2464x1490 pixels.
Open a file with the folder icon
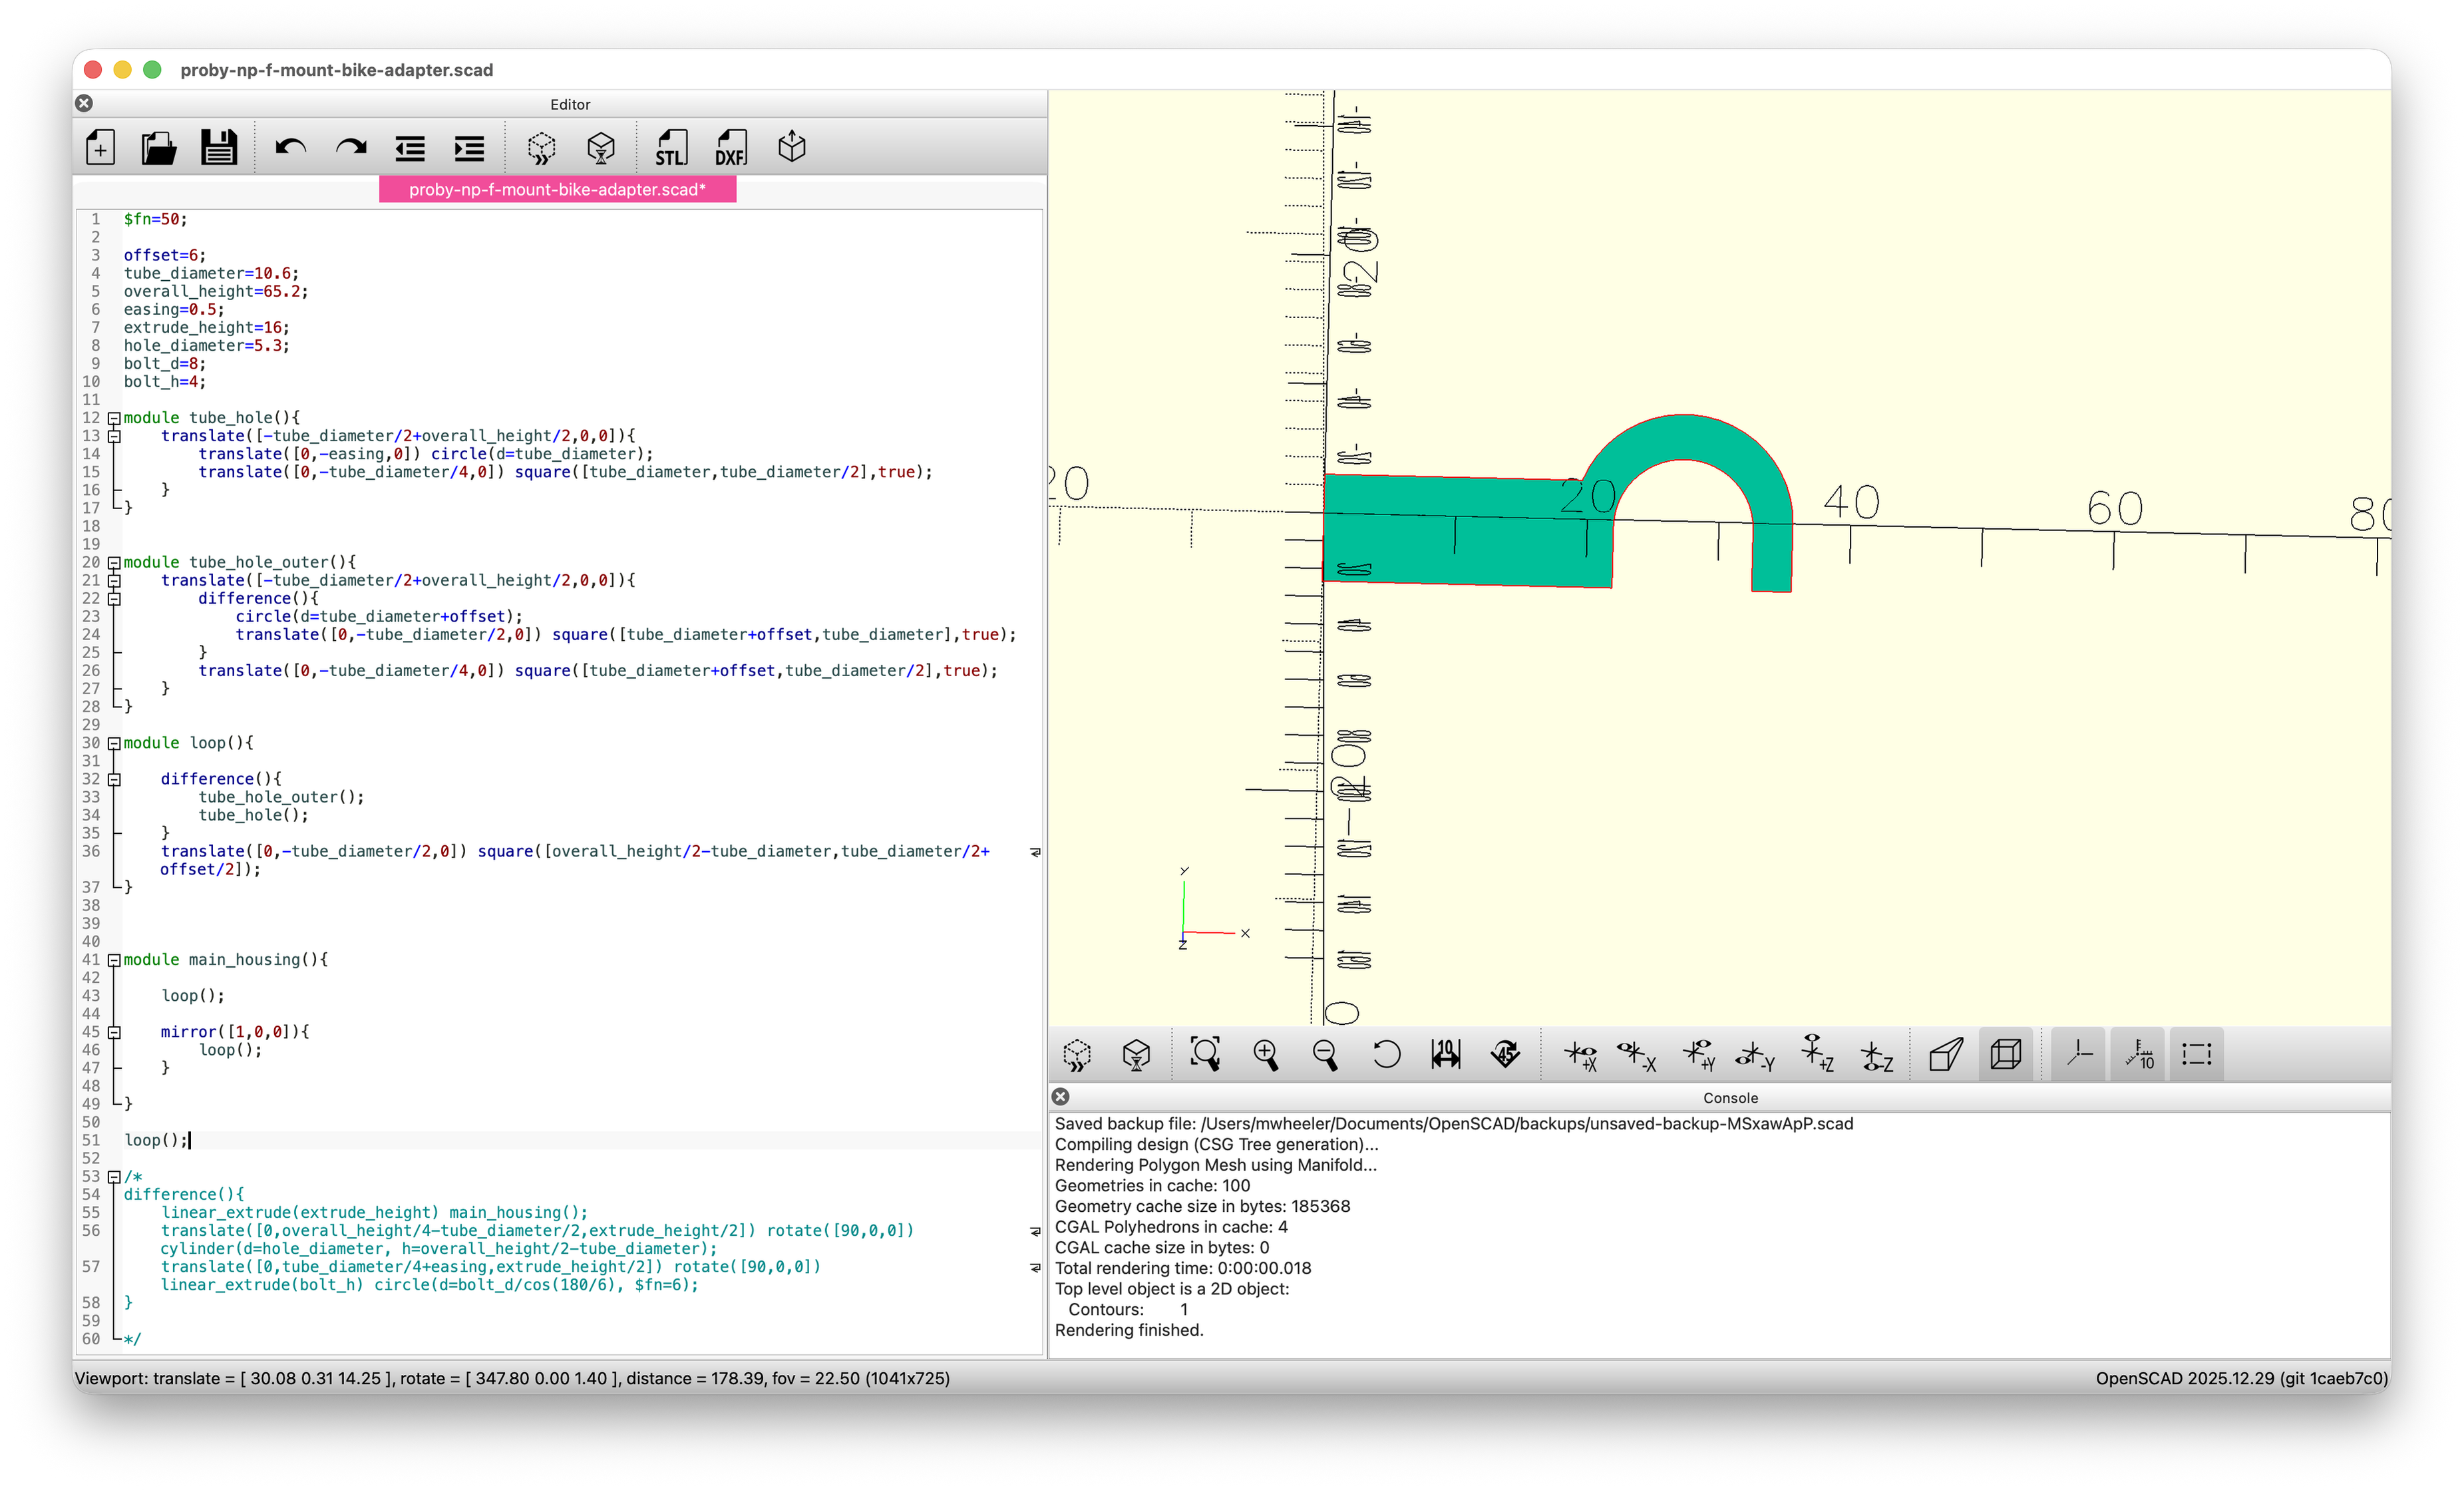click(x=159, y=148)
